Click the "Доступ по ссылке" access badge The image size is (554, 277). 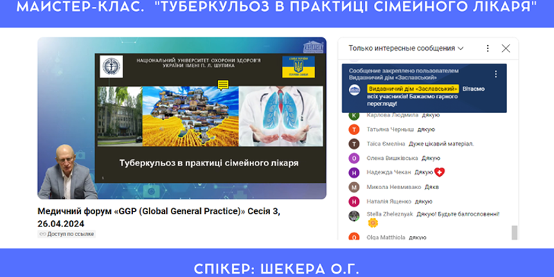tap(66, 234)
